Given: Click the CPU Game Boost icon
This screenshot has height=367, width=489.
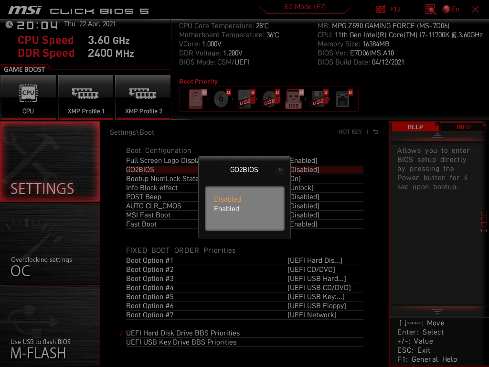Looking at the screenshot, I should tap(28, 97).
